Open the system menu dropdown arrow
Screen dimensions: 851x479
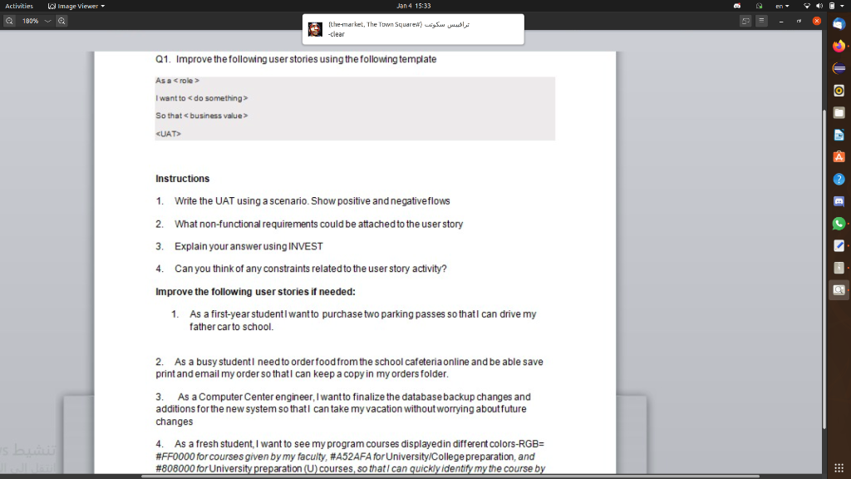[x=843, y=5]
